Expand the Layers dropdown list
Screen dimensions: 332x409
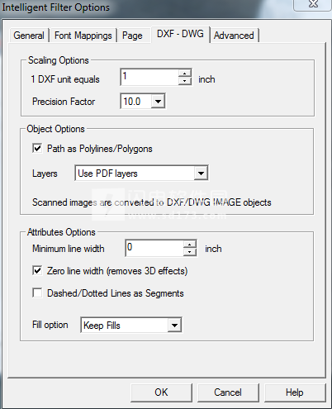click(x=201, y=174)
